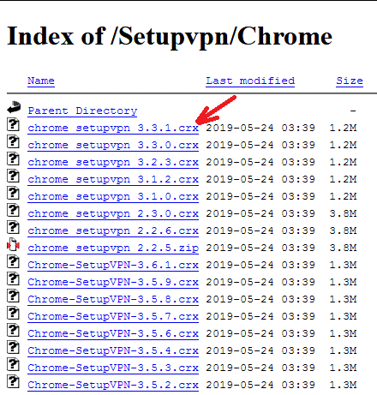Open the chrome_setupvpn_2.2.6.crx link

click(x=113, y=231)
